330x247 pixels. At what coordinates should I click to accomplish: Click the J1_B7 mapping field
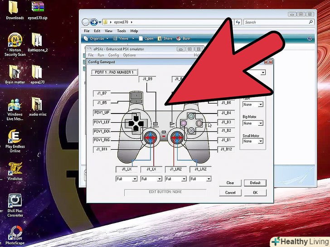point(102,93)
